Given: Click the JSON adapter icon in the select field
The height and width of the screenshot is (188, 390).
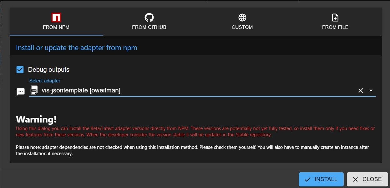Looking at the screenshot, I should tap(34, 90).
